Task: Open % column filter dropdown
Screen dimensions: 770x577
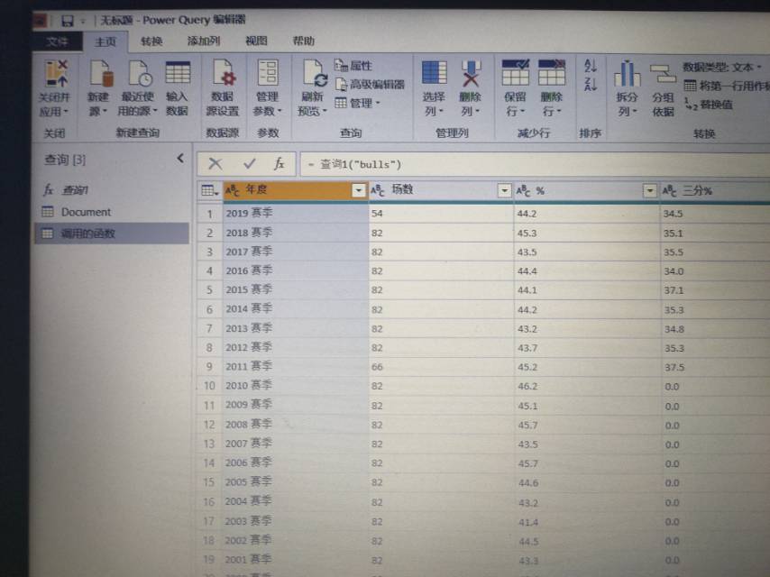Action: (649, 190)
